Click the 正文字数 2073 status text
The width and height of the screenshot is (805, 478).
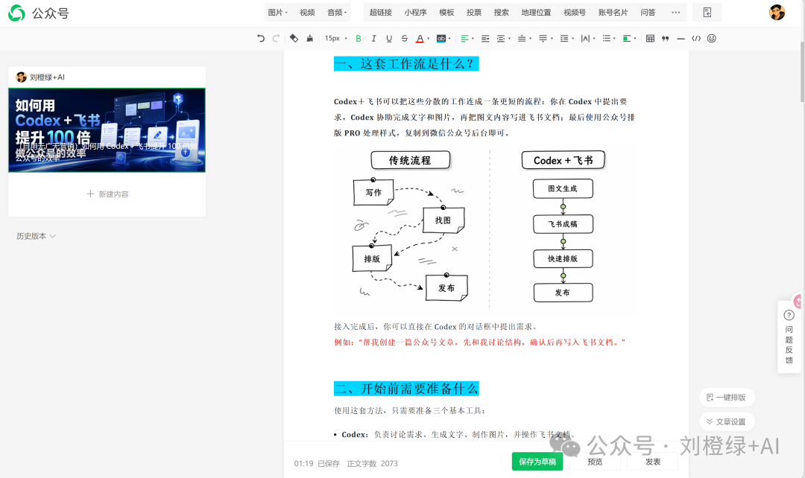click(372, 463)
